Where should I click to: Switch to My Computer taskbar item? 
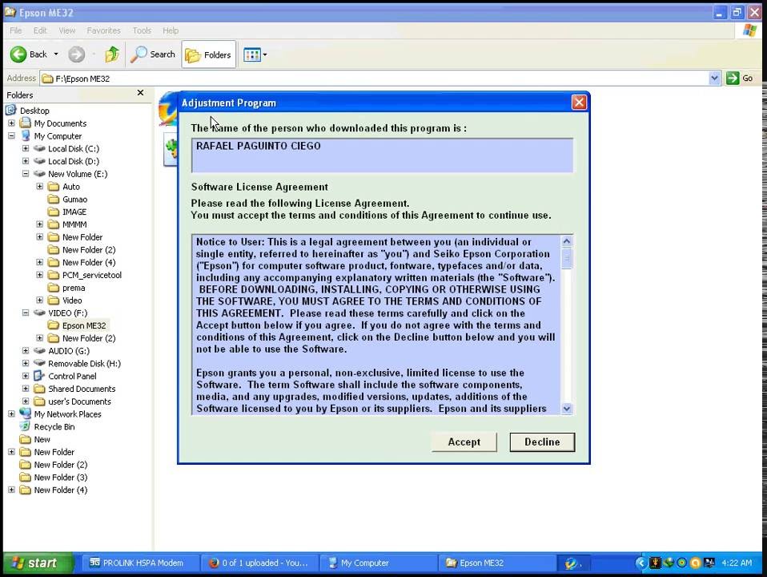click(x=379, y=563)
